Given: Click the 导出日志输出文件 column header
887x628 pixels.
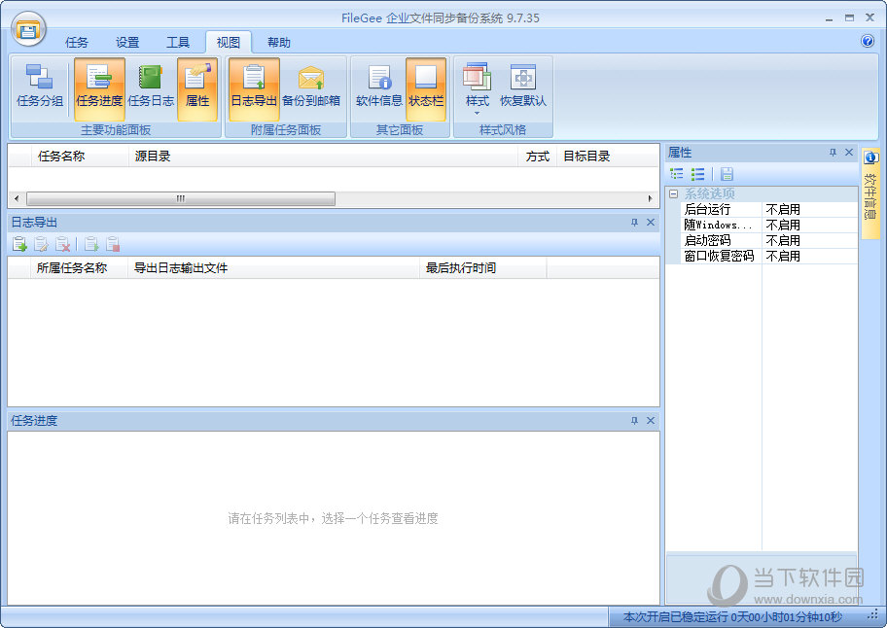Looking at the screenshot, I should (x=274, y=268).
